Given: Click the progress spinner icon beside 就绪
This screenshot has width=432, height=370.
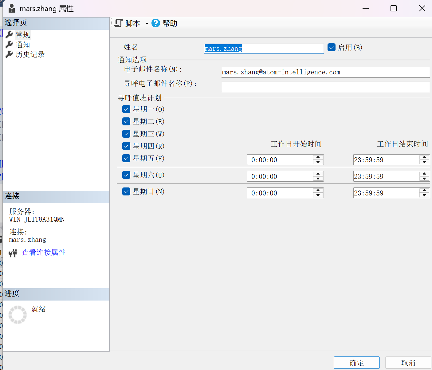Looking at the screenshot, I should [x=18, y=315].
